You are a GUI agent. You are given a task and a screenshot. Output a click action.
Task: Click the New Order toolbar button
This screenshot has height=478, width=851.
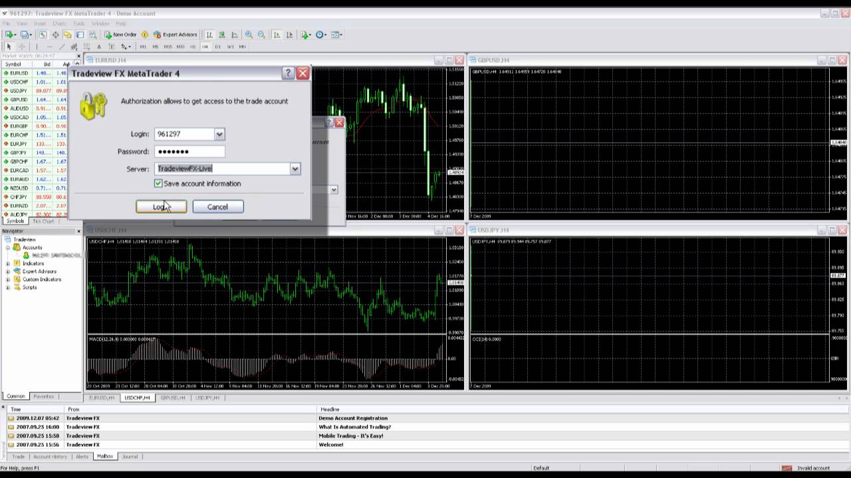click(120, 35)
